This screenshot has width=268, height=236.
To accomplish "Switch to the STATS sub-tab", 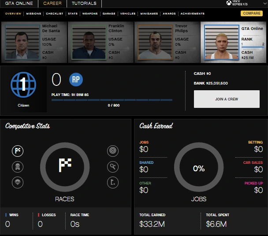I will coord(73,14).
